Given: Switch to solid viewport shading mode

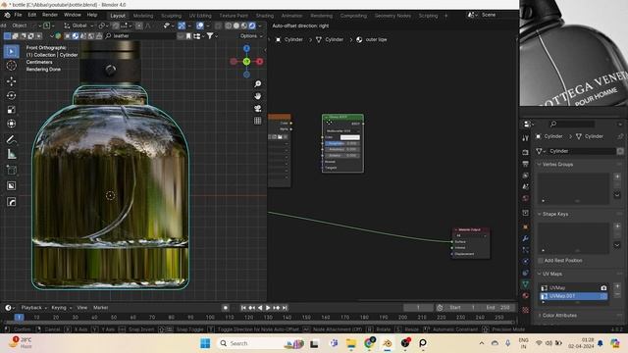Looking at the screenshot, I should pyautogui.click(x=236, y=25).
